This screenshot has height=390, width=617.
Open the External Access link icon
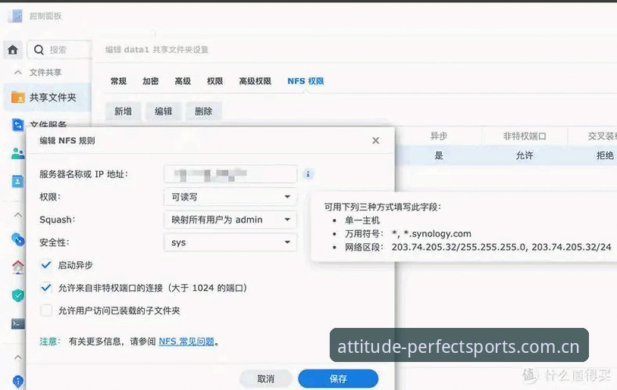tap(17, 239)
